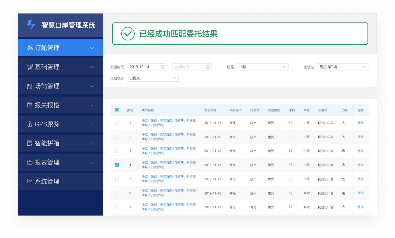Image resolution: width=395 pixels, height=238 pixels.
Task: Click 修改 link for row 2
Action: pos(360,137)
